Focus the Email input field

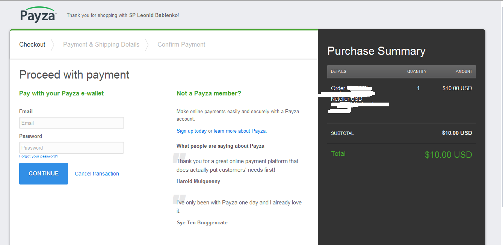(71, 123)
